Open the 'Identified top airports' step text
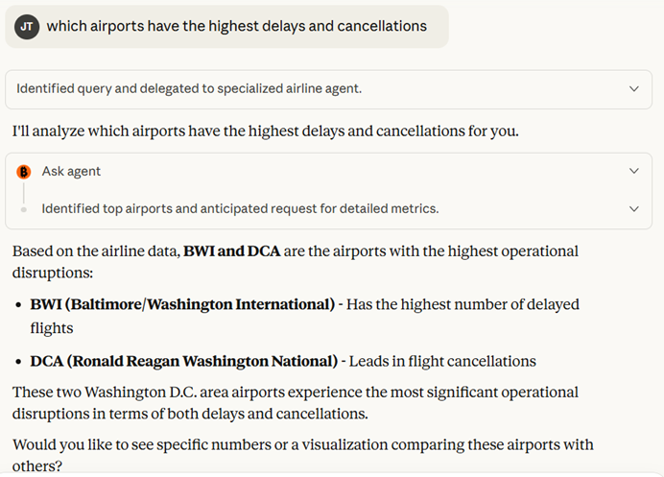 pyautogui.click(x=240, y=208)
